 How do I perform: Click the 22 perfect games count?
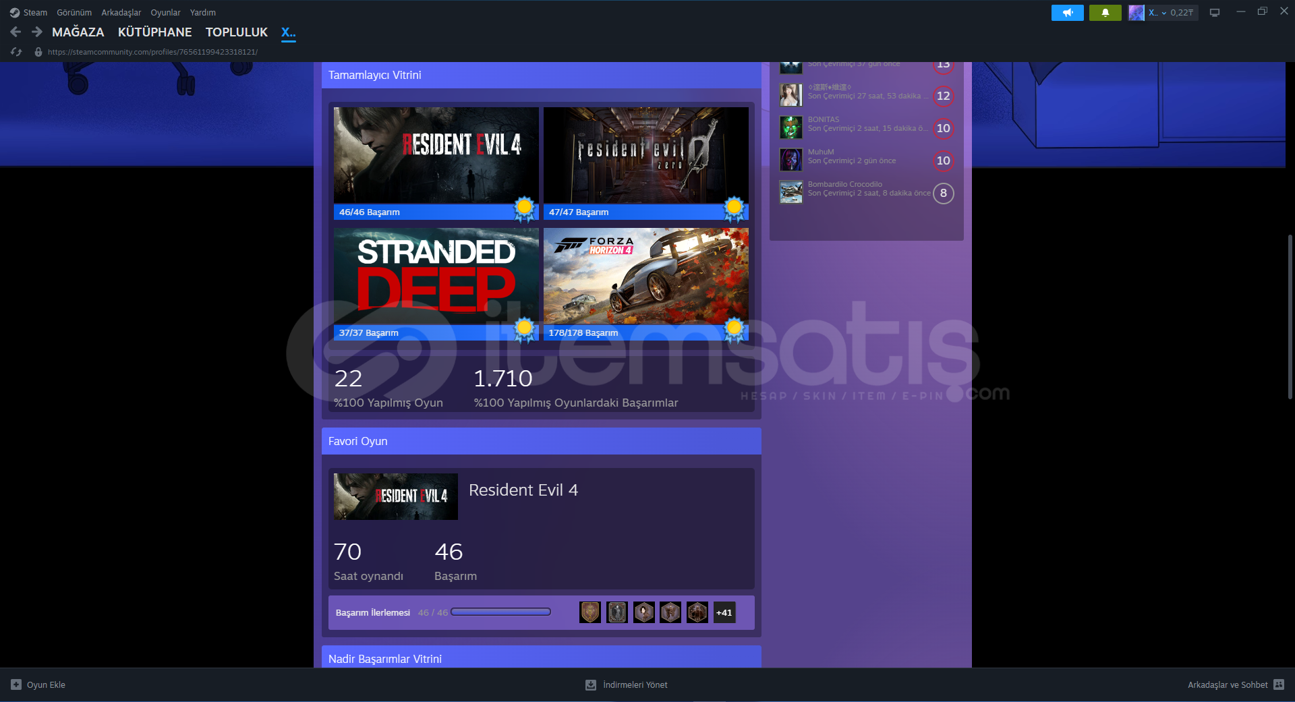(349, 378)
